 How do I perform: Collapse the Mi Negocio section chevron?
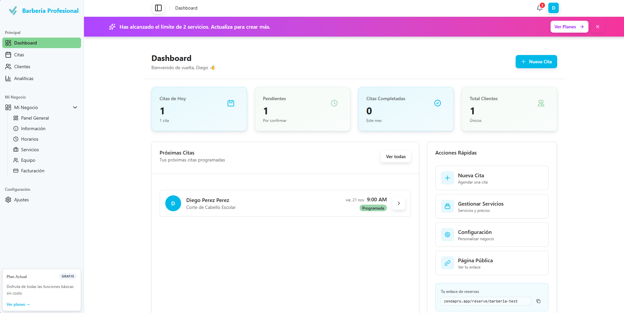[75, 107]
